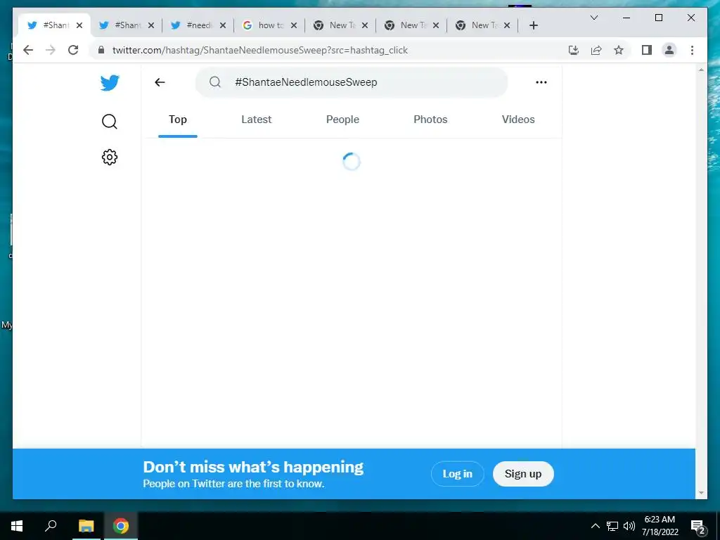The width and height of the screenshot is (720, 540).
Task: Open the three-dot more options menu
Action: 541,82
